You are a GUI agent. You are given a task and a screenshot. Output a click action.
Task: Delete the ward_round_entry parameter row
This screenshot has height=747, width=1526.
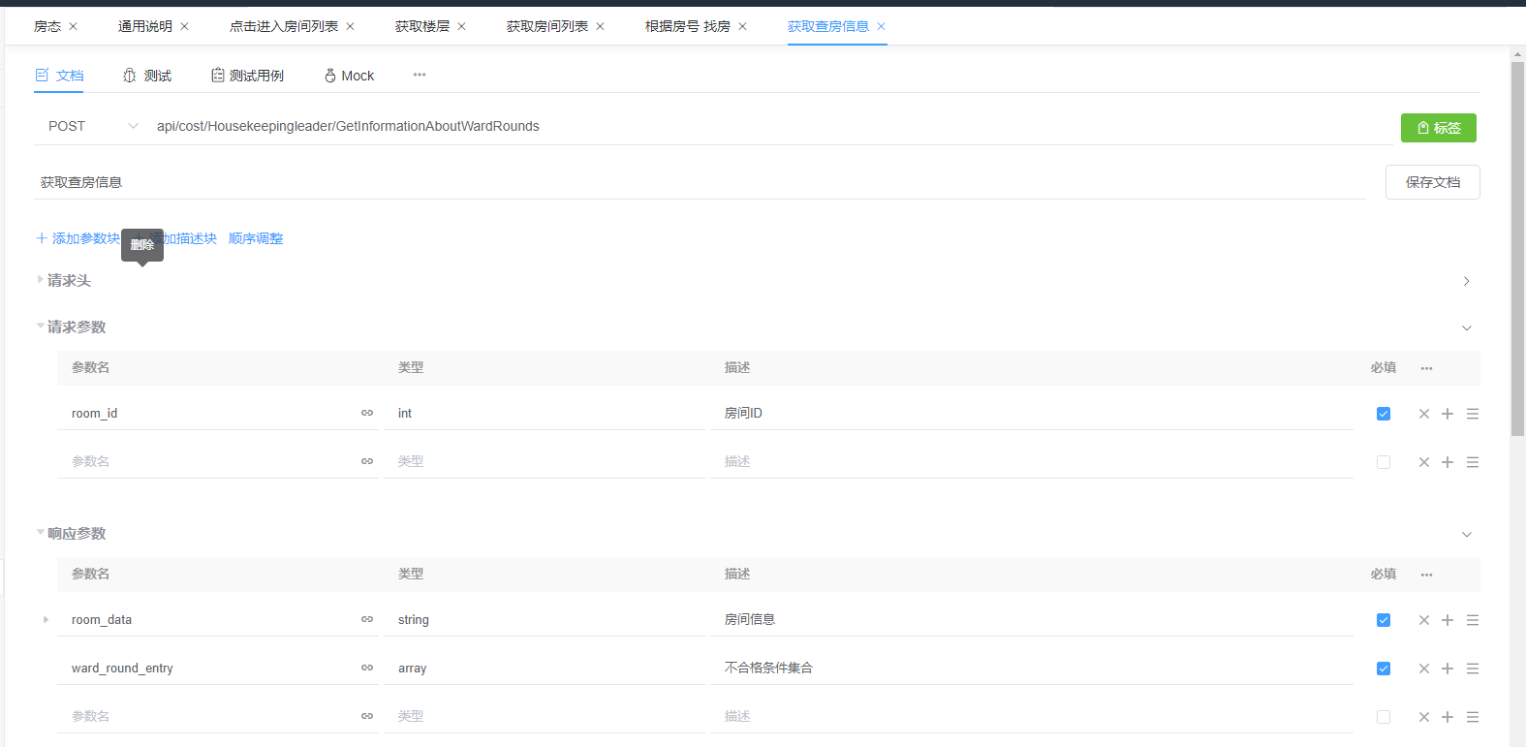1423,669
